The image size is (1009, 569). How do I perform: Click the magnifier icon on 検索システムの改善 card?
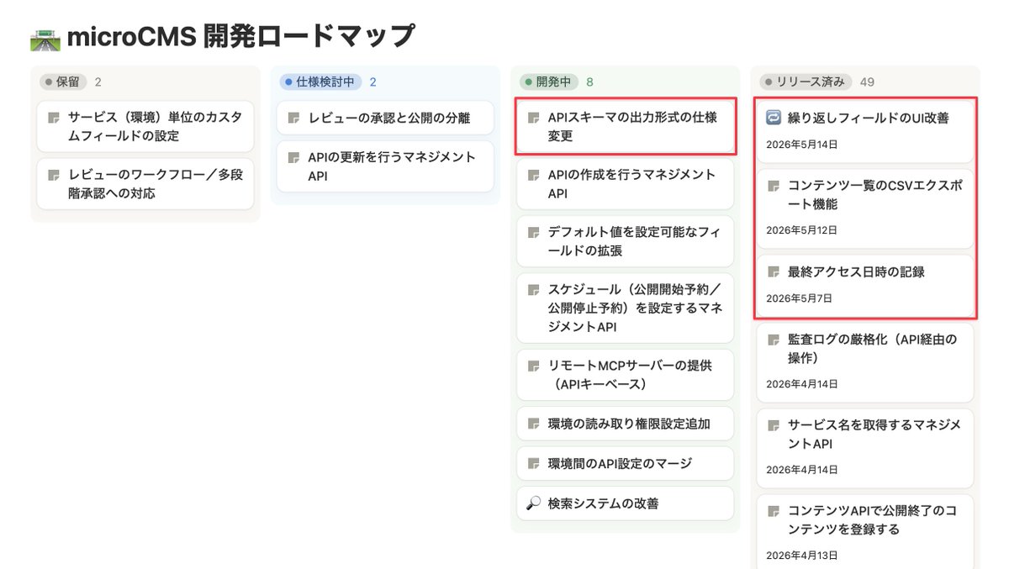tap(533, 503)
